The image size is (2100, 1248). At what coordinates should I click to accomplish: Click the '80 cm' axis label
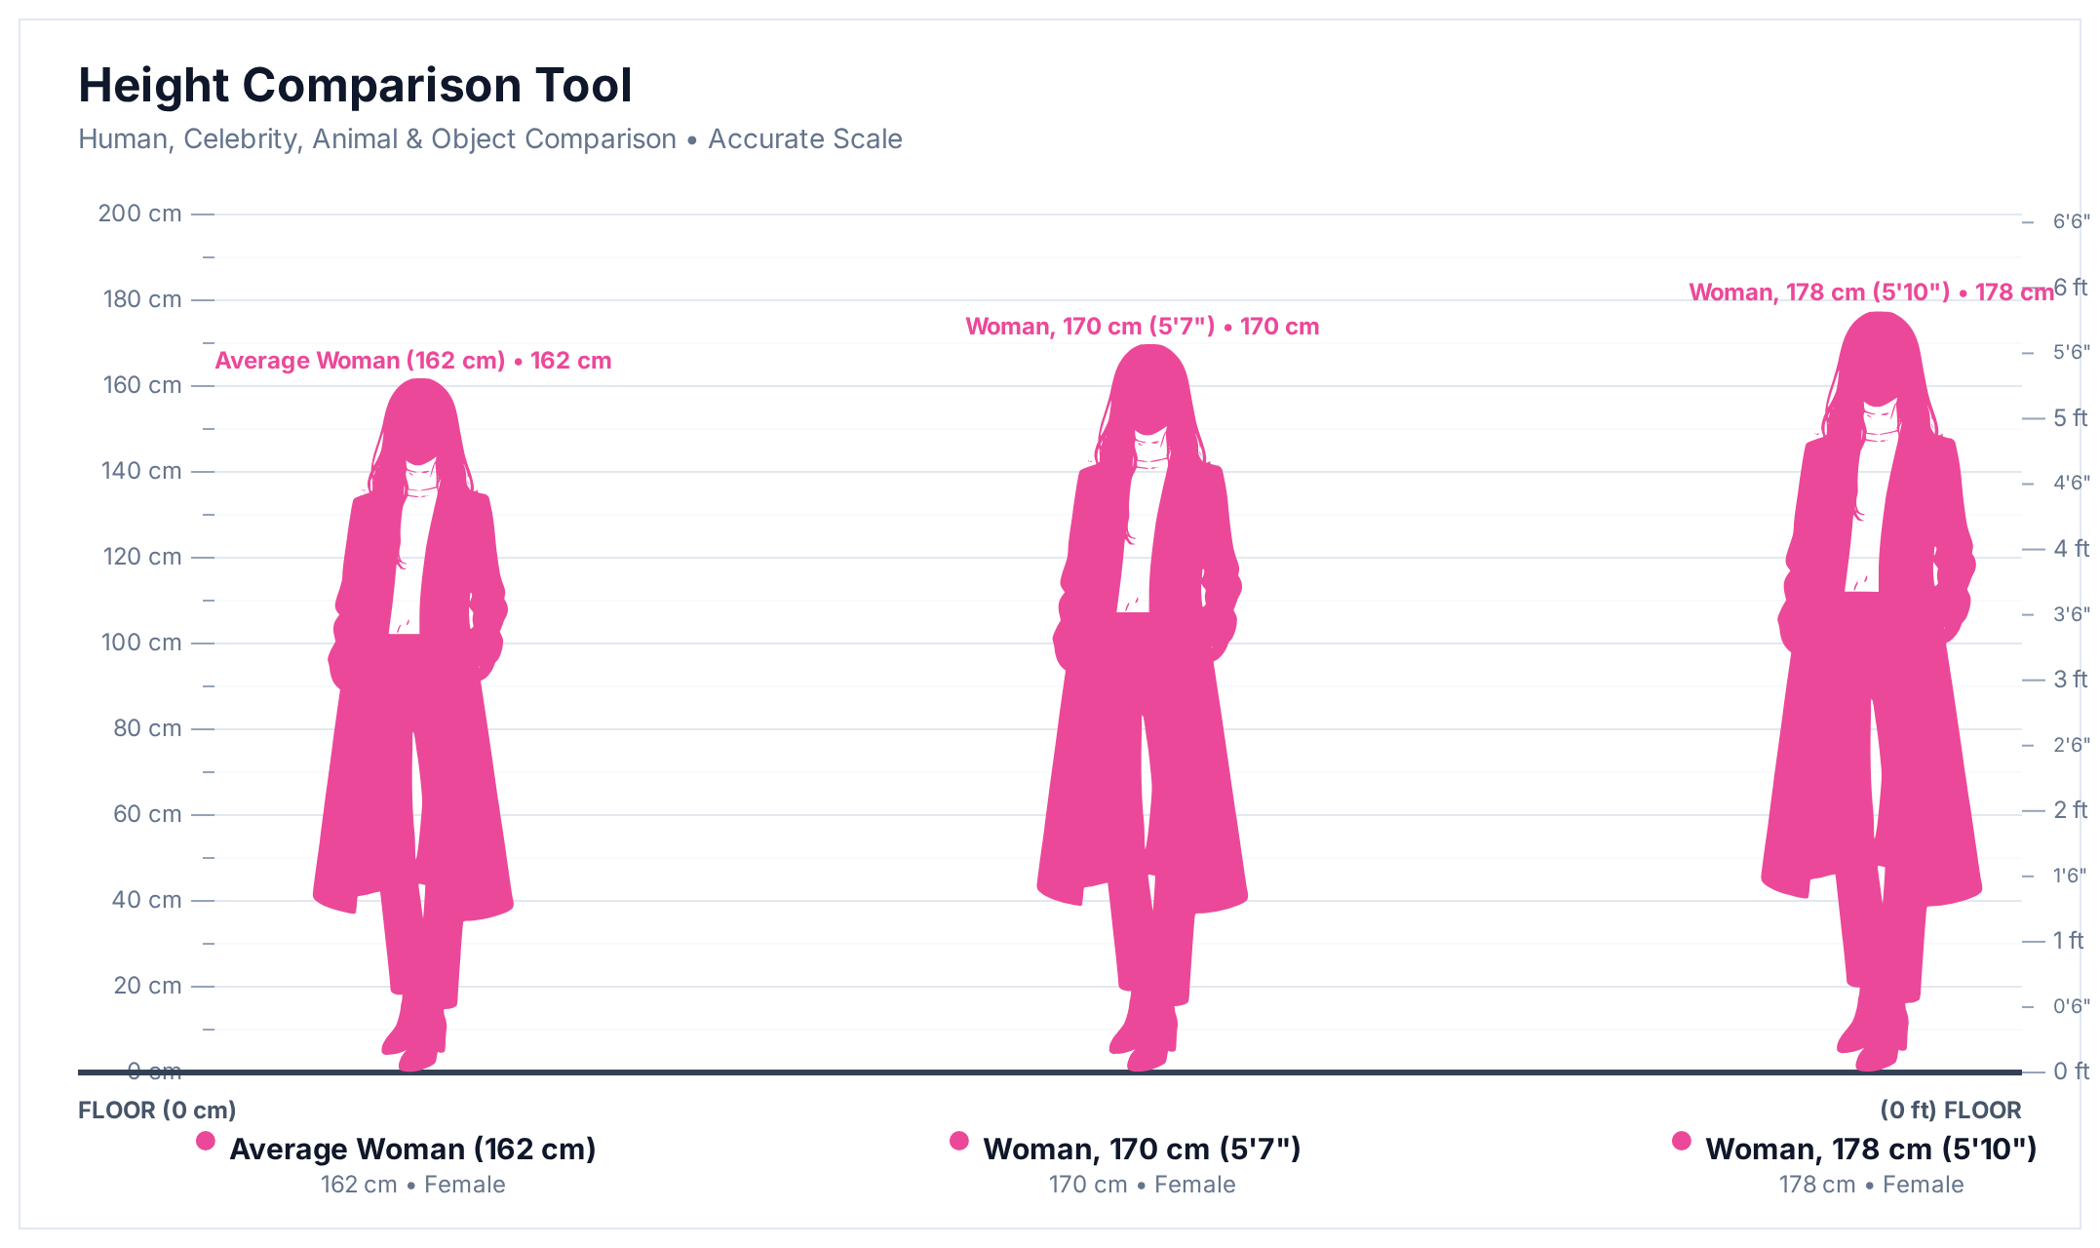[147, 728]
